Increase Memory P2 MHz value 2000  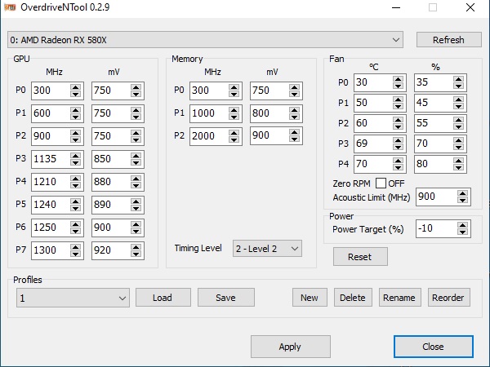[234, 133]
